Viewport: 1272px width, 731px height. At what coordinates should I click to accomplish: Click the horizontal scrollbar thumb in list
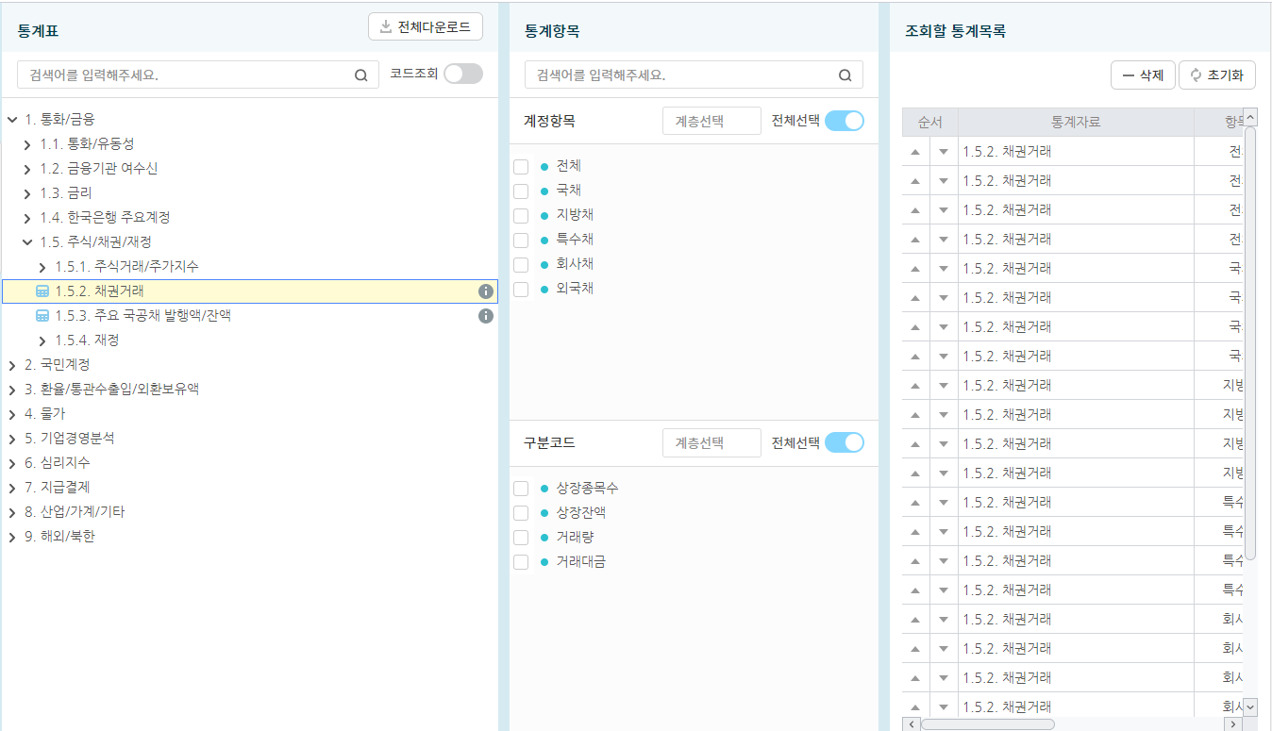(988, 724)
